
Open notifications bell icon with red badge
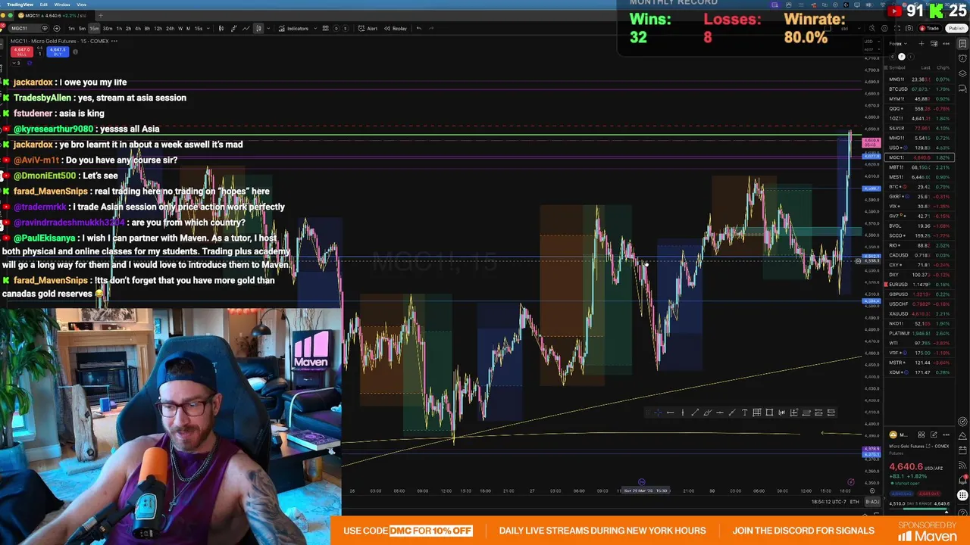962,479
